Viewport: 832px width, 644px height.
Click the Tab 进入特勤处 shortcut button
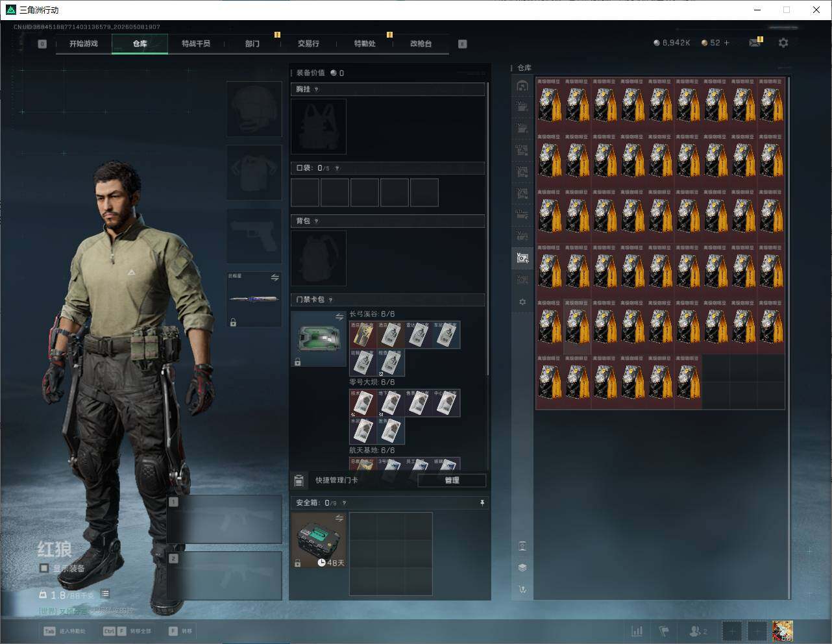64,631
